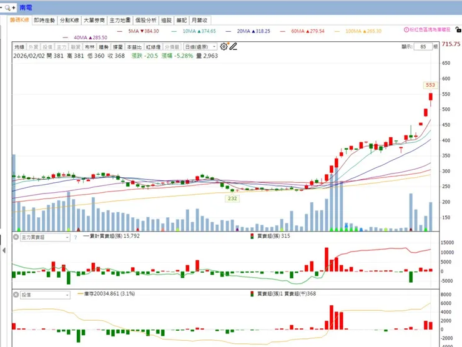The height and width of the screenshot is (347, 462).
Task: Open the dropdown arrow beside the magnifier
Action: click(x=1, y=7)
